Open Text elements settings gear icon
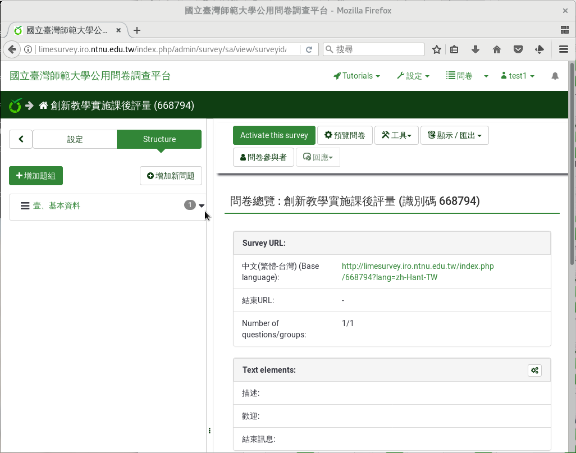Image resolution: width=576 pixels, height=453 pixels. (x=534, y=370)
